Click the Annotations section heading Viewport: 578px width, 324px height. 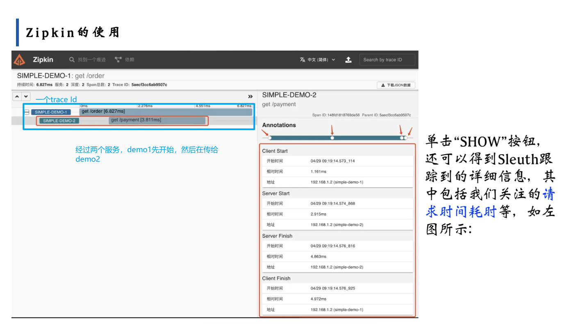pyautogui.click(x=279, y=125)
